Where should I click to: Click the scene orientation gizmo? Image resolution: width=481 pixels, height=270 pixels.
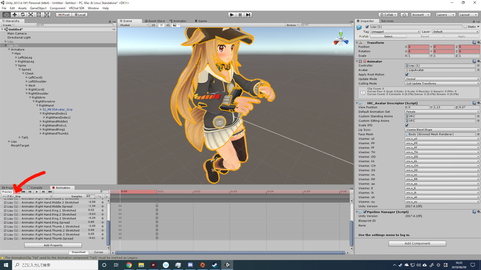341,41
